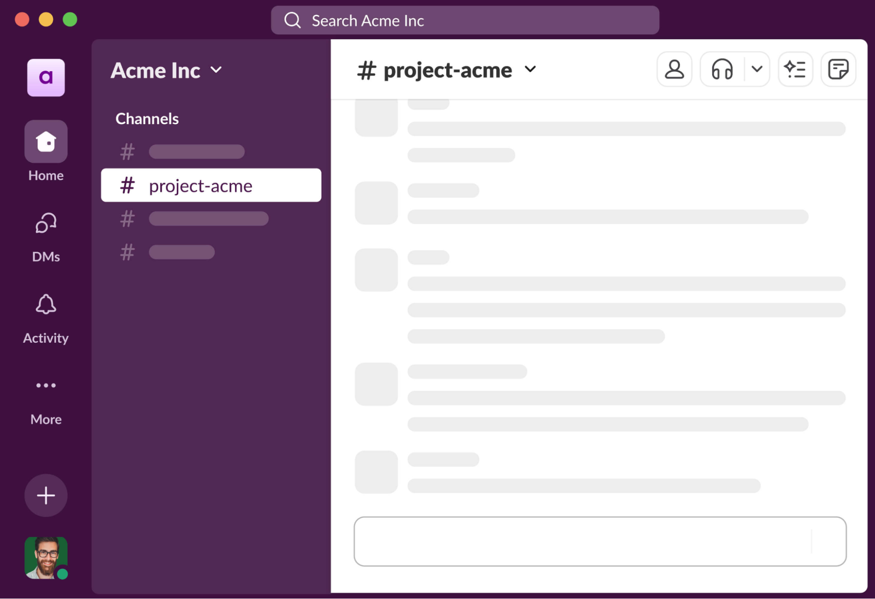Toggle the huddle/audio icon
This screenshot has height=599, width=875.
[722, 70]
